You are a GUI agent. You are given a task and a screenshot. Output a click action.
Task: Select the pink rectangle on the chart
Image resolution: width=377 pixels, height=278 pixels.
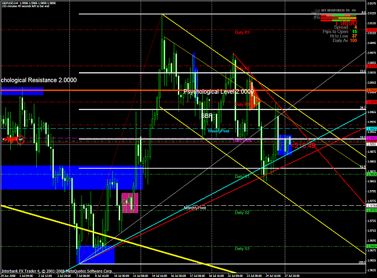click(x=130, y=203)
